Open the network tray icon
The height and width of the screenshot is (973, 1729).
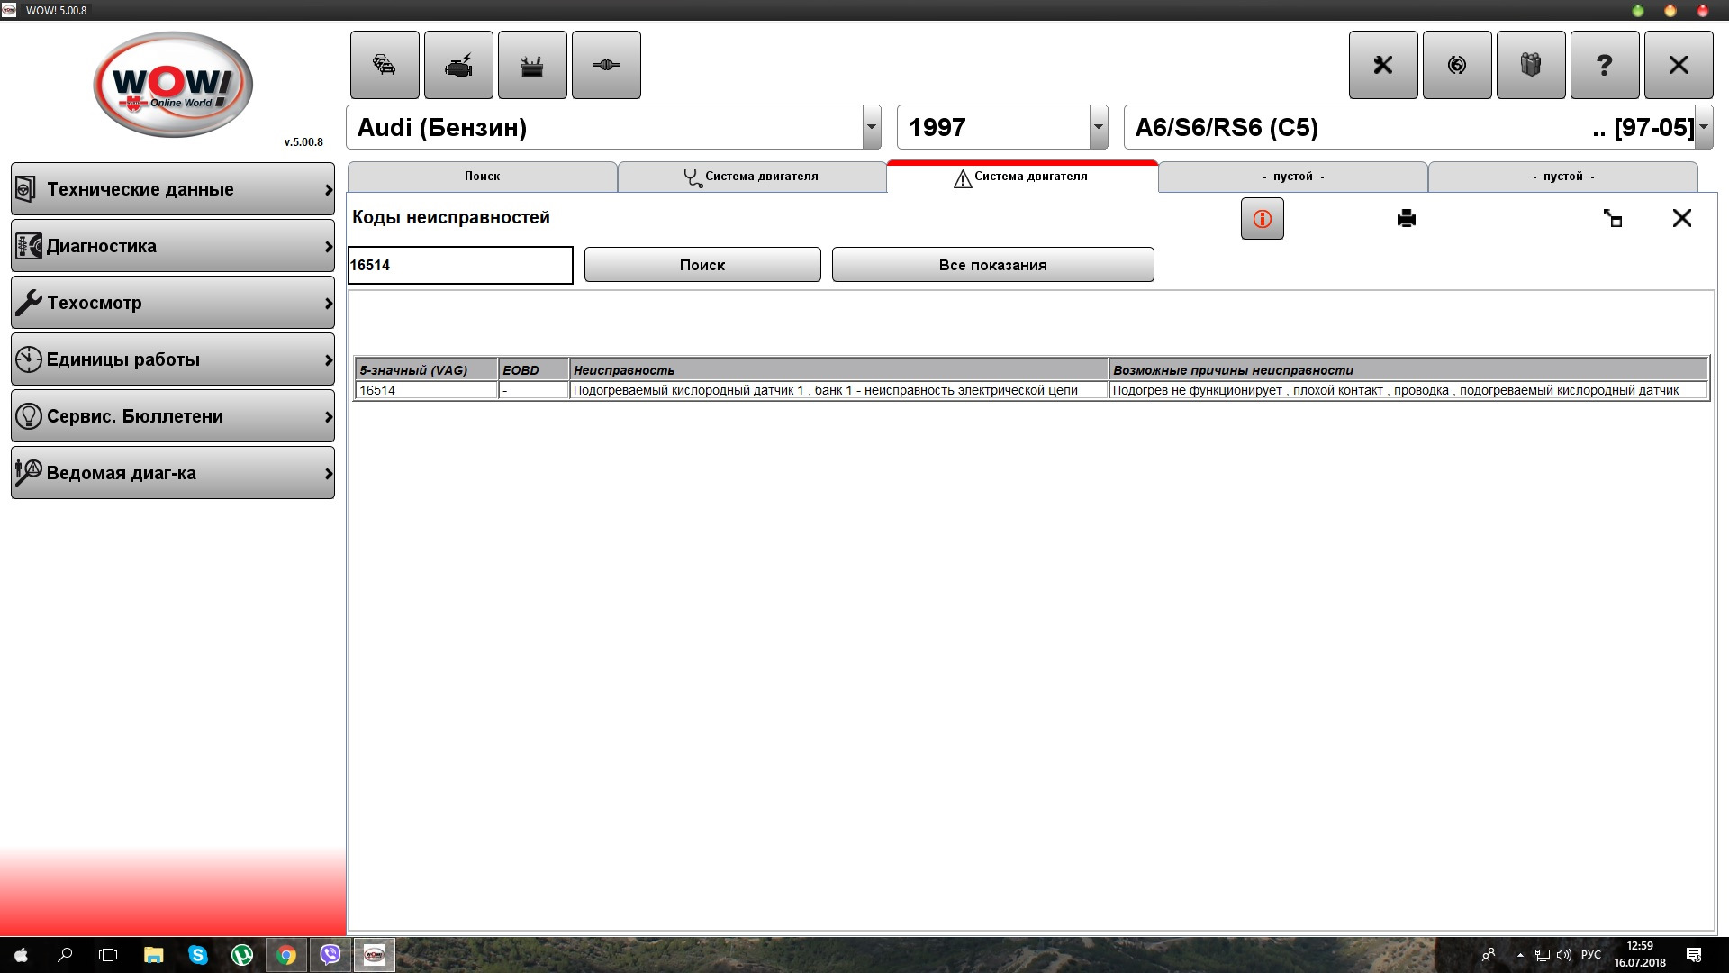(x=1543, y=955)
